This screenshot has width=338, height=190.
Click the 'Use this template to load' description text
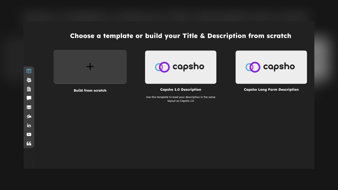[x=181, y=99]
